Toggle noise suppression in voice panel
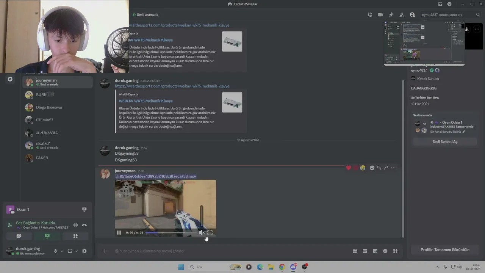The height and width of the screenshot is (273, 485). [75, 225]
